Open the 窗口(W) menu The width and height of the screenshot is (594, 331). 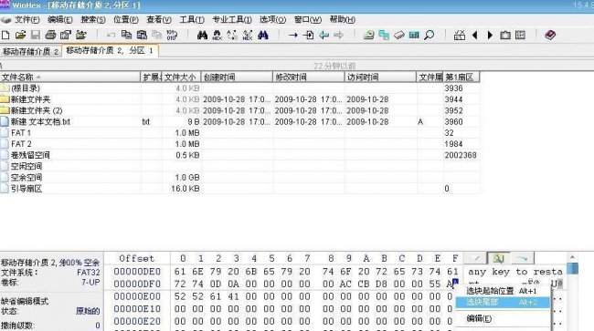tap(308, 20)
